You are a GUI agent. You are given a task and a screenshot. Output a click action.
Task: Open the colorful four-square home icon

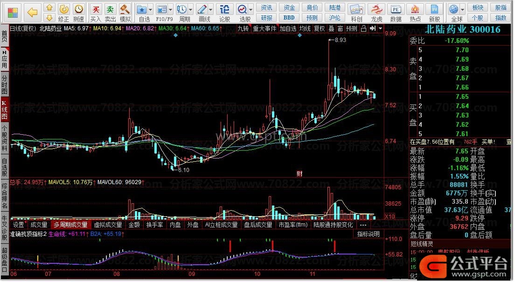pos(13,13)
